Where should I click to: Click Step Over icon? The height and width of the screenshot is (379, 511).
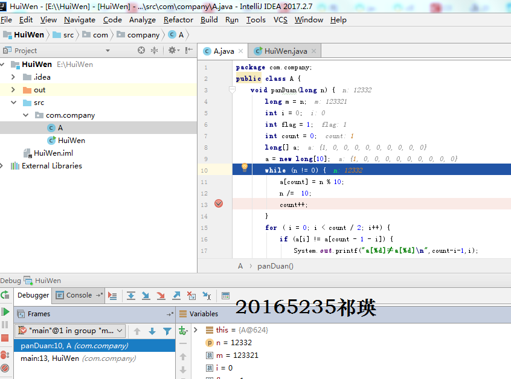(131, 296)
